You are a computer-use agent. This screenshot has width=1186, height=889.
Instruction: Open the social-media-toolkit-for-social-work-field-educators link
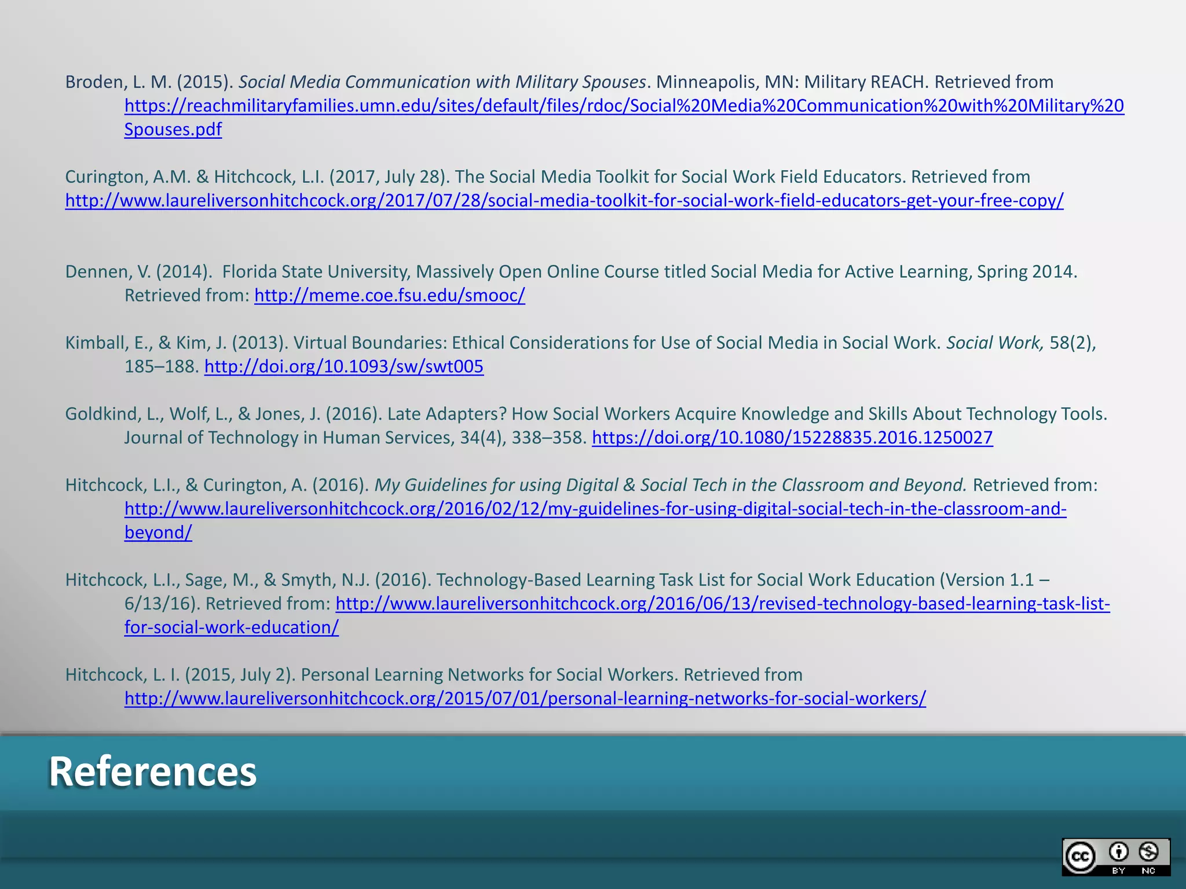pyautogui.click(x=564, y=200)
